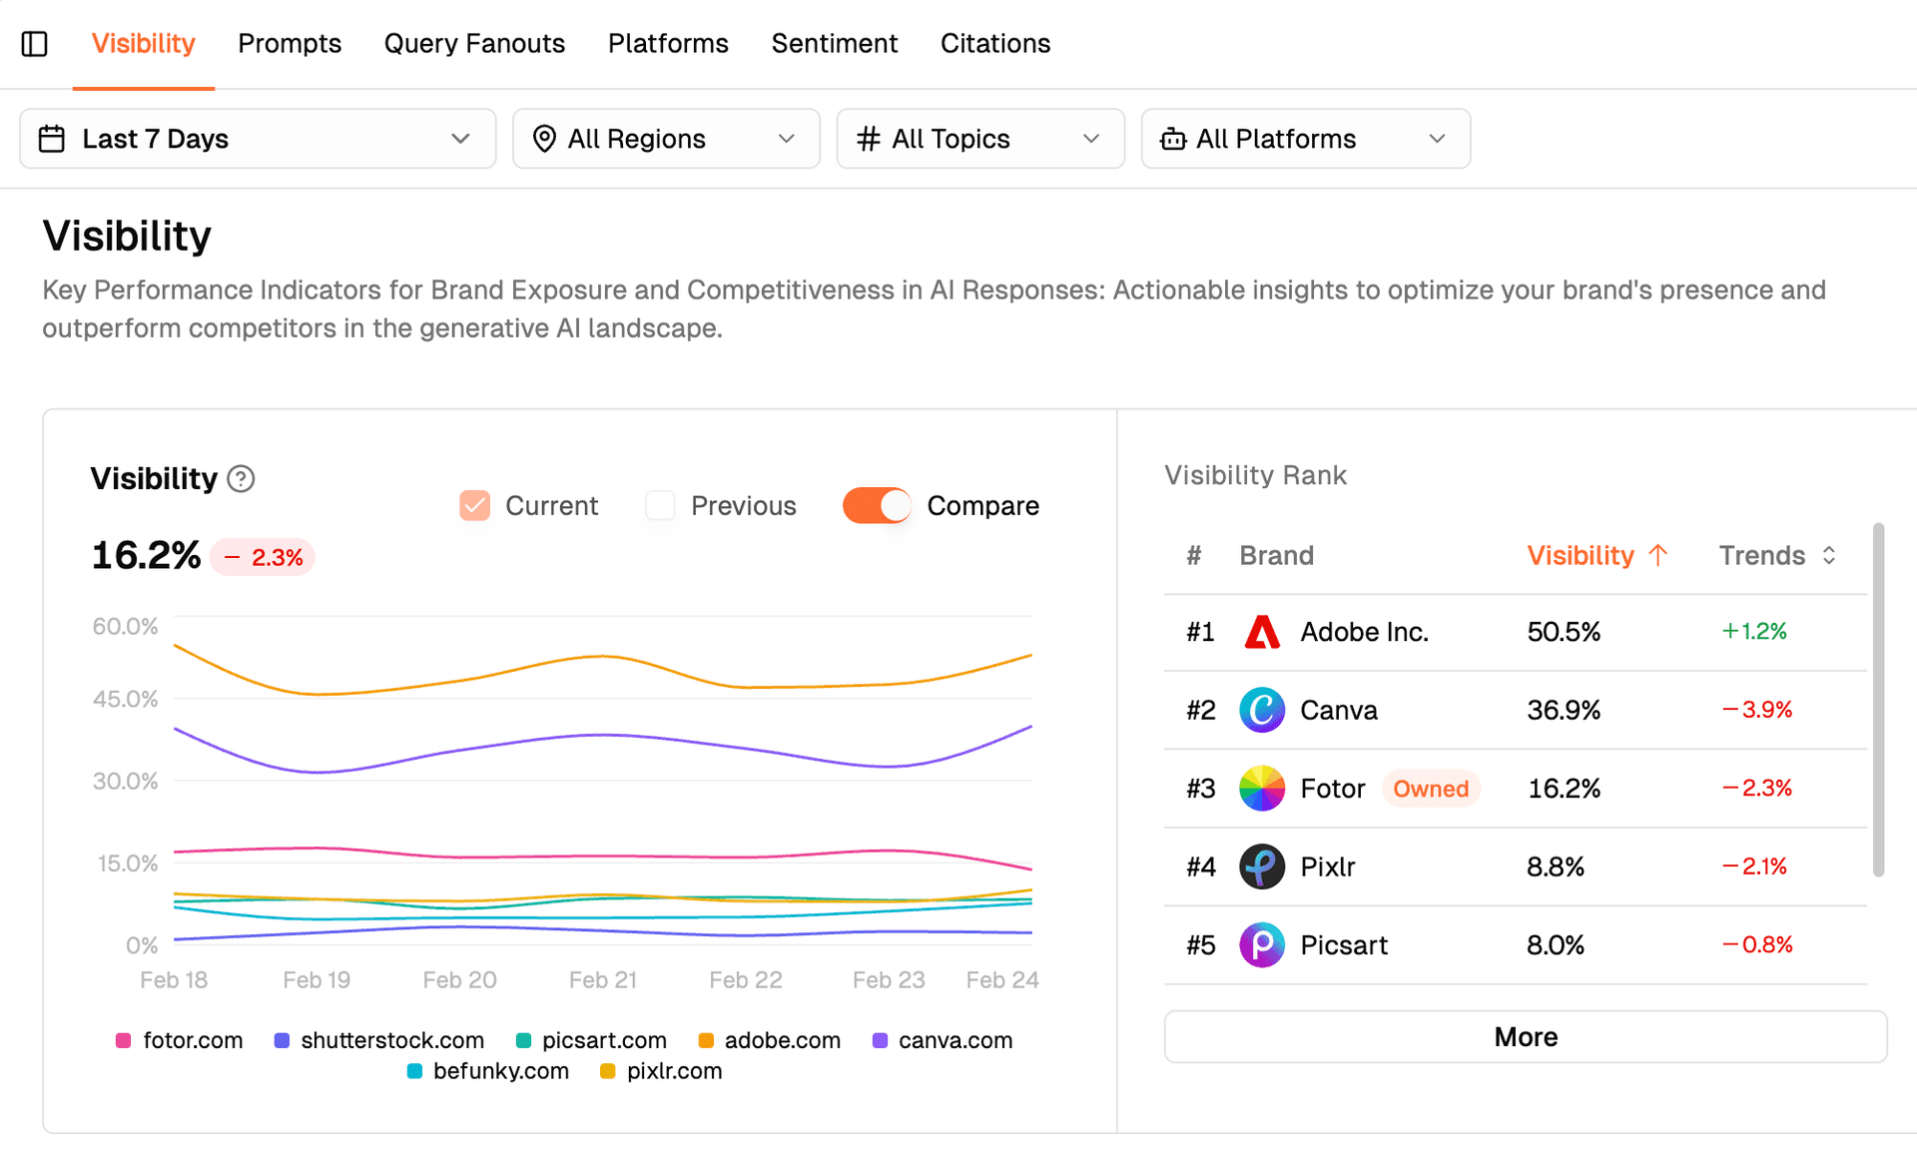Click Adobe Inc.'s +1.2% trend value
This screenshot has width=1917, height=1158.
point(1754,632)
